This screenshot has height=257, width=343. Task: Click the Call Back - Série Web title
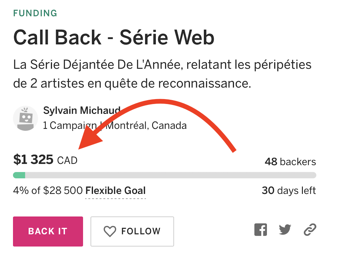click(x=114, y=37)
